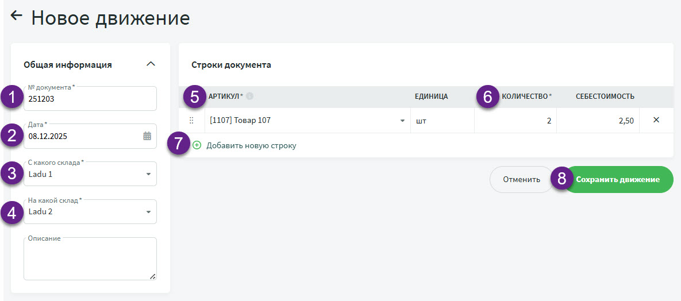This screenshot has height=301, width=681.
Task: Click the drag handle of Товар 107 row
Action: [x=191, y=121]
